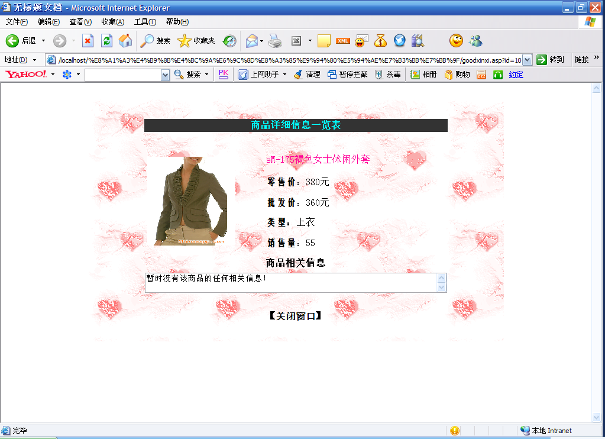Click the money bag icon
Screen dimensions: 605x439
pos(380,41)
